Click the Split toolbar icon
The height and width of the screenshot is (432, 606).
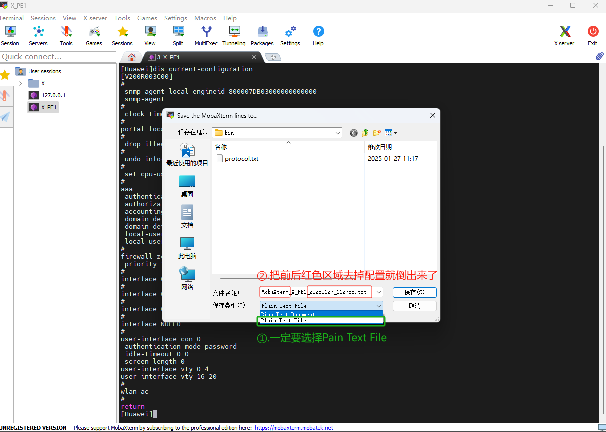tap(178, 36)
